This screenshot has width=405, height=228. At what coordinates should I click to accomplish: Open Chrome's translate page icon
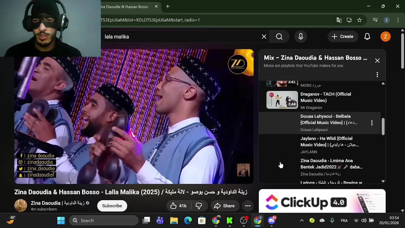[x=339, y=20]
